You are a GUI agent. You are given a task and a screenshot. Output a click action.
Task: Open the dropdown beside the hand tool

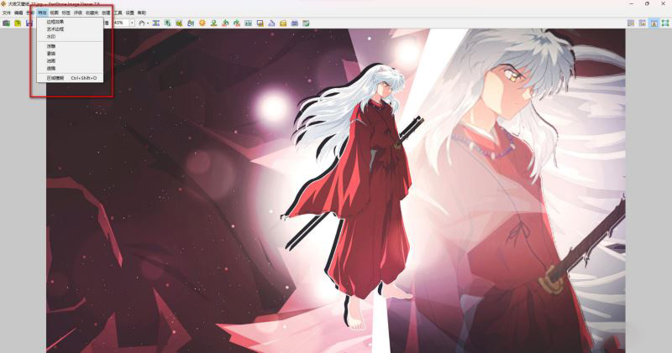coord(148,23)
